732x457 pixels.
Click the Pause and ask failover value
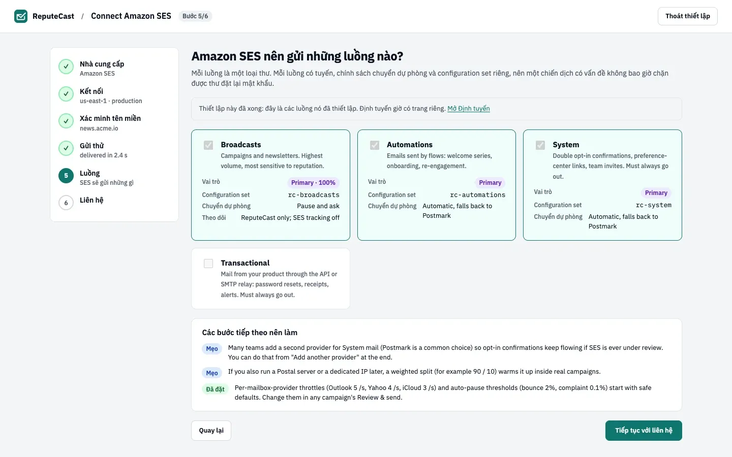(x=318, y=206)
